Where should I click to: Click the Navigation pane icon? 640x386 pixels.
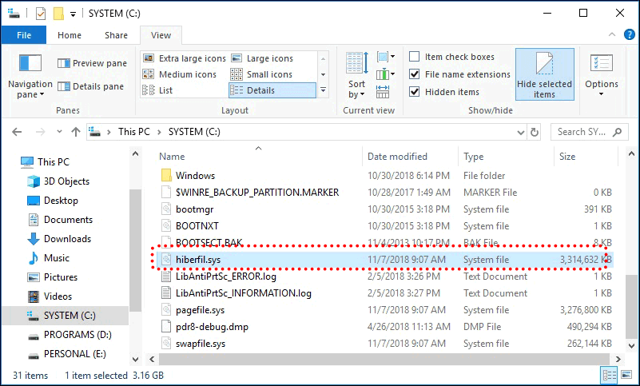tap(30, 64)
